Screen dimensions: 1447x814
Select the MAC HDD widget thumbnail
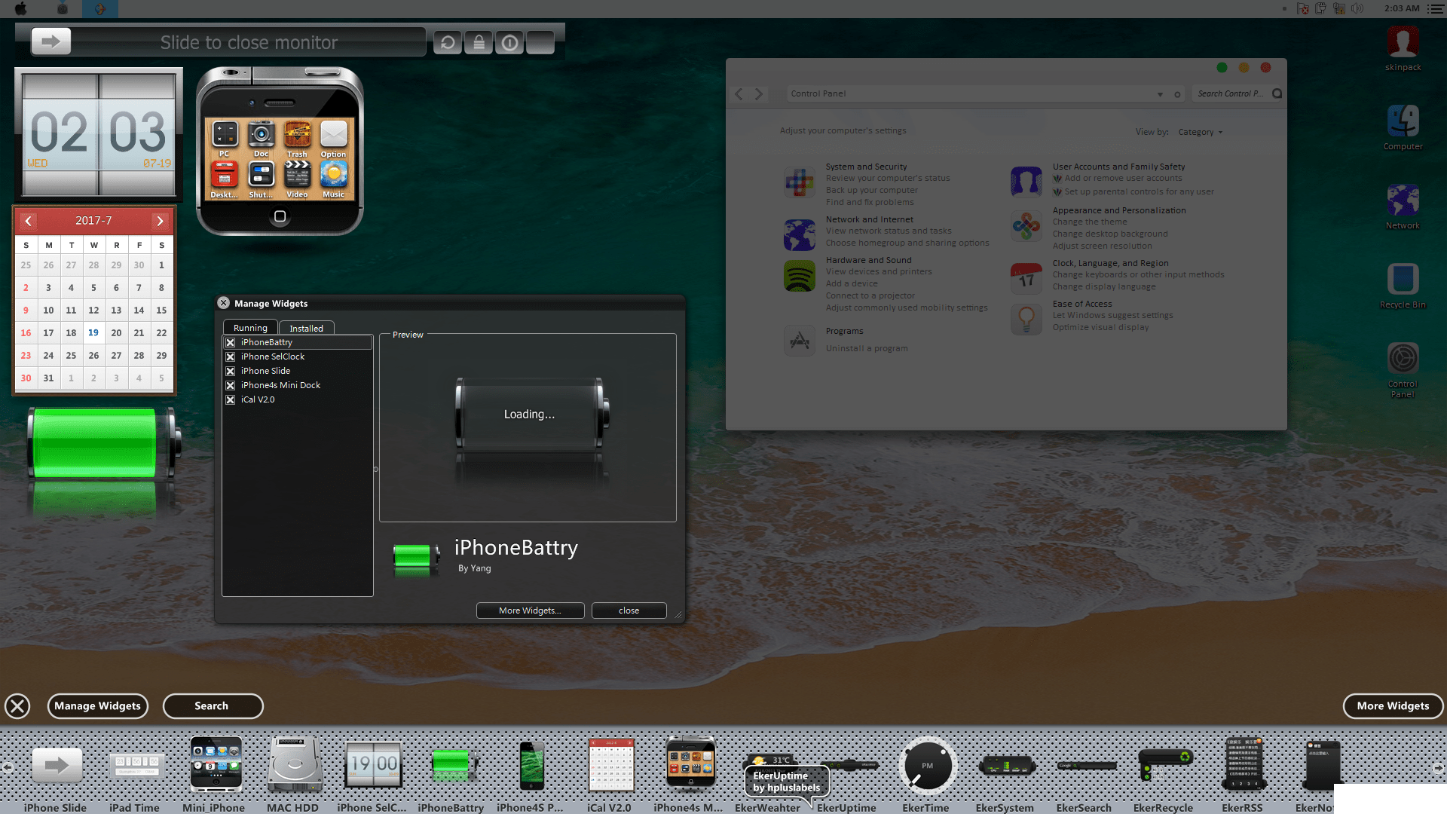pos(295,764)
